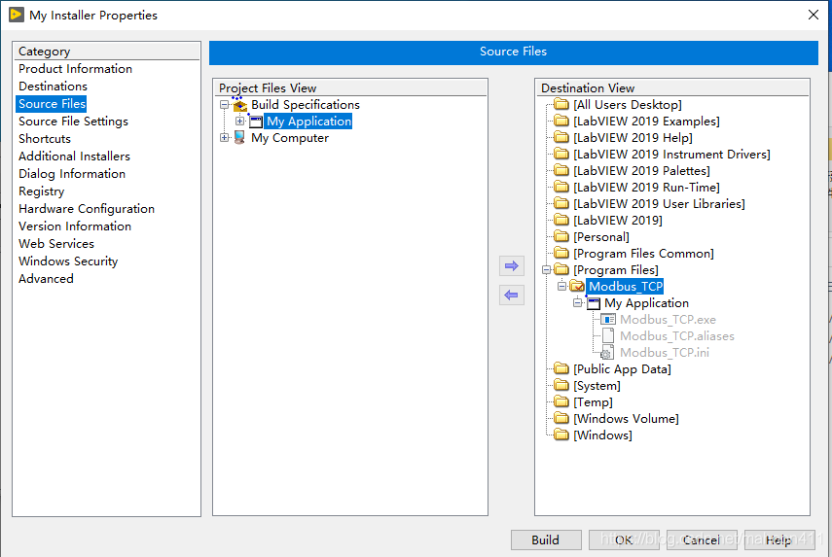832x557 pixels.
Task: Click the remove-from-destination left arrow button
Action: point(512,296)
